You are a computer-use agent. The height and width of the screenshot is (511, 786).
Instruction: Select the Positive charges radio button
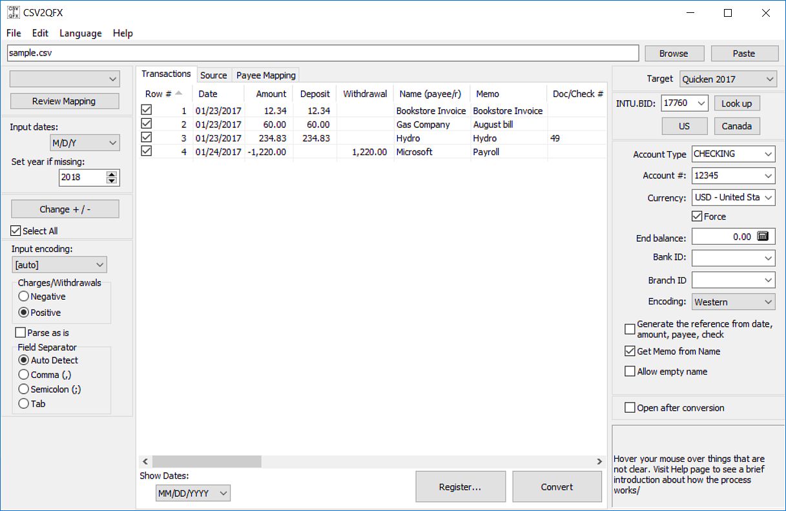point(24,313)
